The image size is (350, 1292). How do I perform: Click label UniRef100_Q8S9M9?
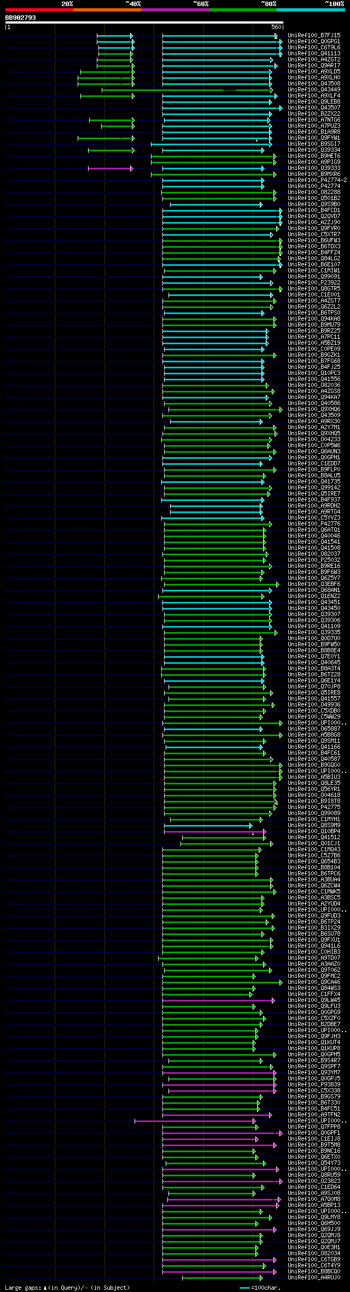click(314, 825)
